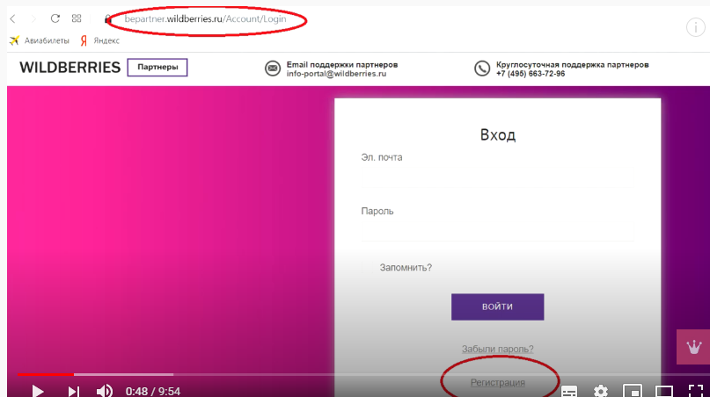This screenshot has height=397, width=710.
Task: Click the Email поддержки партнеров label
Action: [342, 65]
